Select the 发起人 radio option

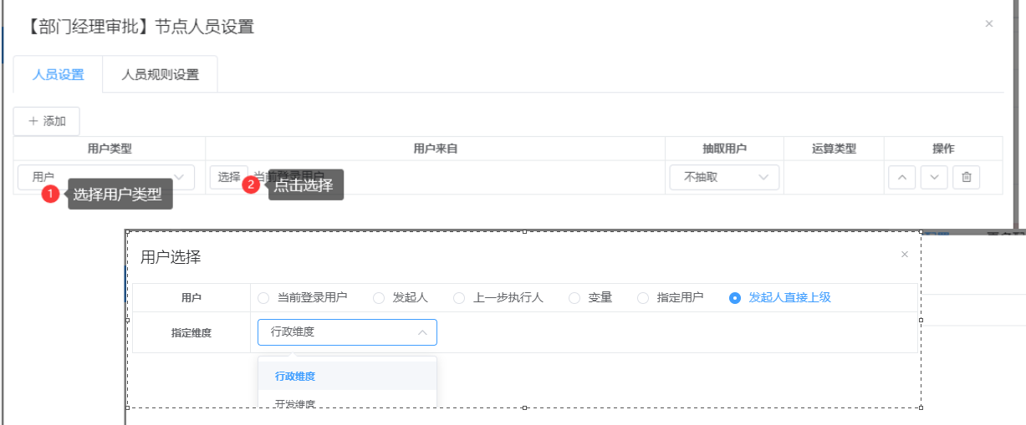[379, 298]
